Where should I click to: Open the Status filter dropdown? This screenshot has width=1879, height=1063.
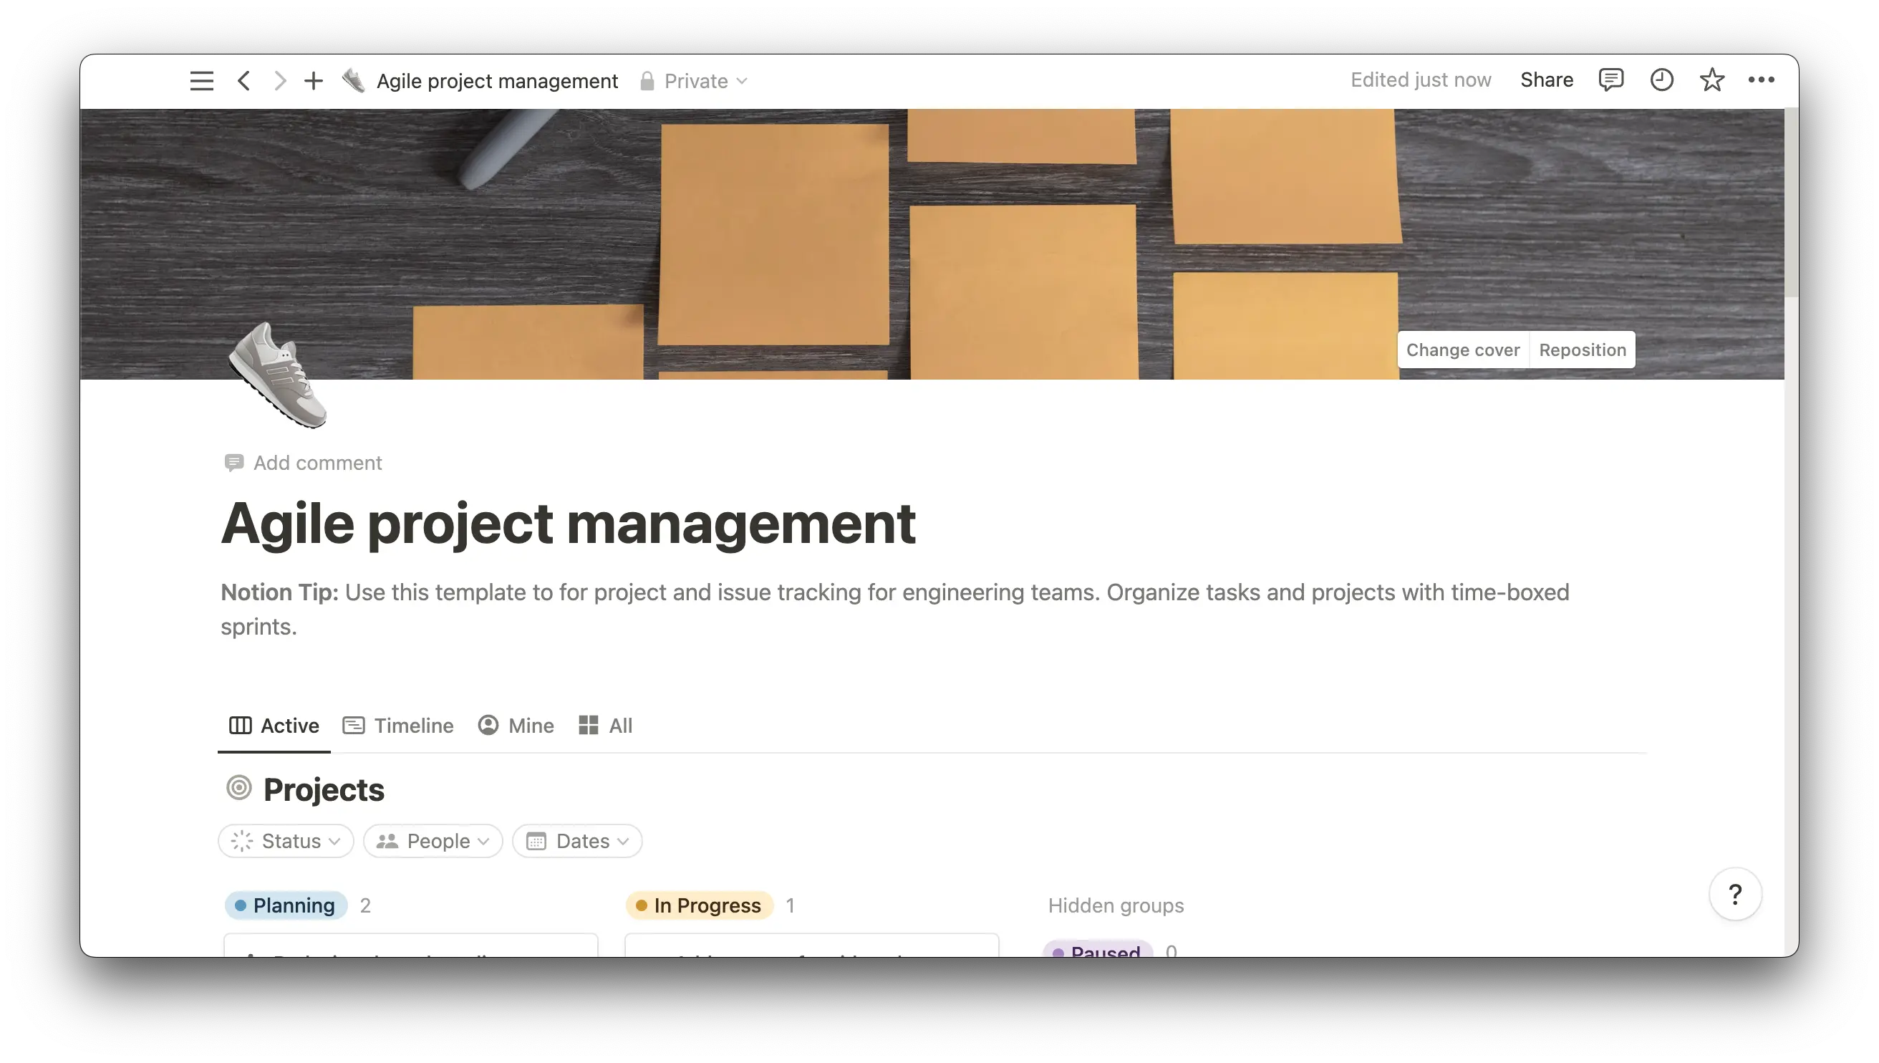click(x=285, y=840)
